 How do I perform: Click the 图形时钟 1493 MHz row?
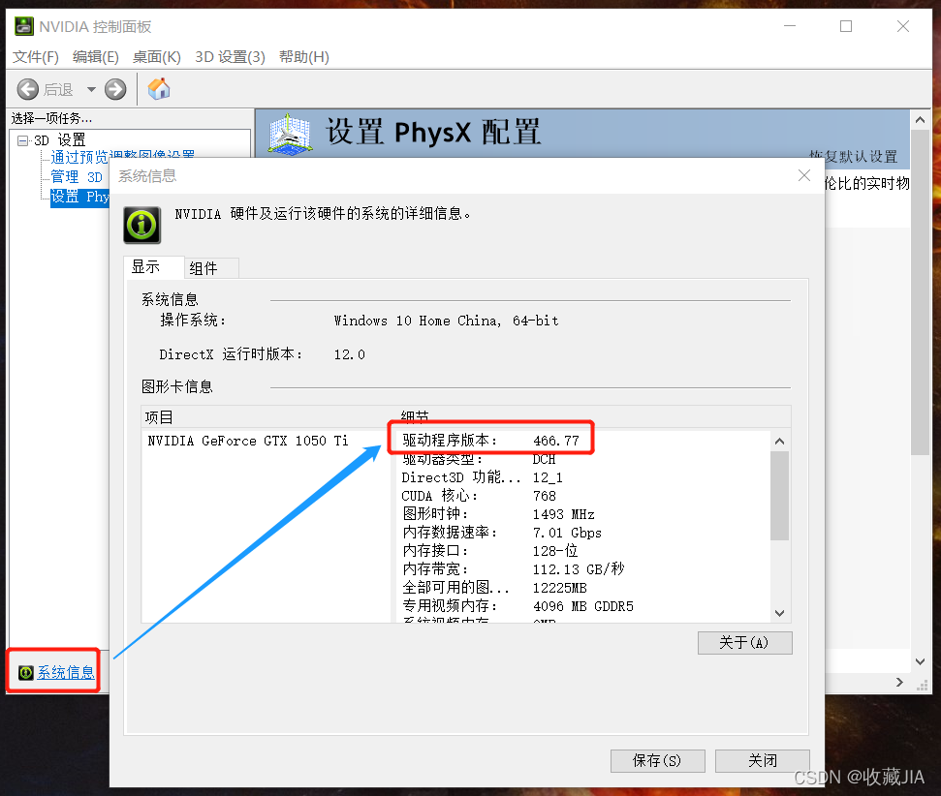[x=498, y=514]
